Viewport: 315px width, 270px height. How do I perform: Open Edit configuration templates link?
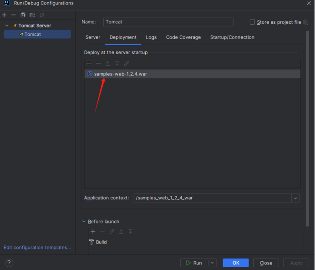click(37, 248)
